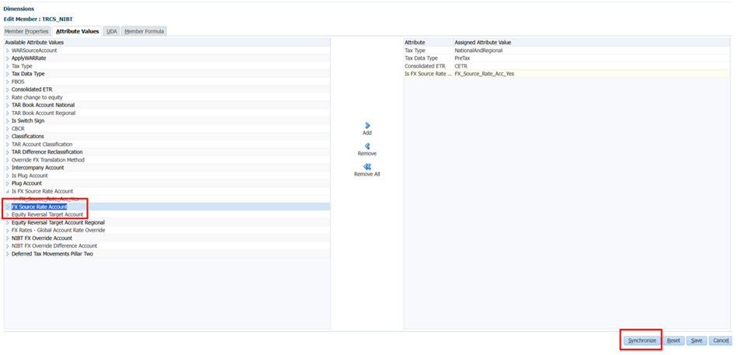Expand the Tax Type tree node
This screenshot has height=355, width=738.
8,66
